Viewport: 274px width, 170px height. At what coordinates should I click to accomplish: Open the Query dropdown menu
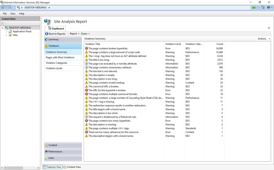coord(85,34)
